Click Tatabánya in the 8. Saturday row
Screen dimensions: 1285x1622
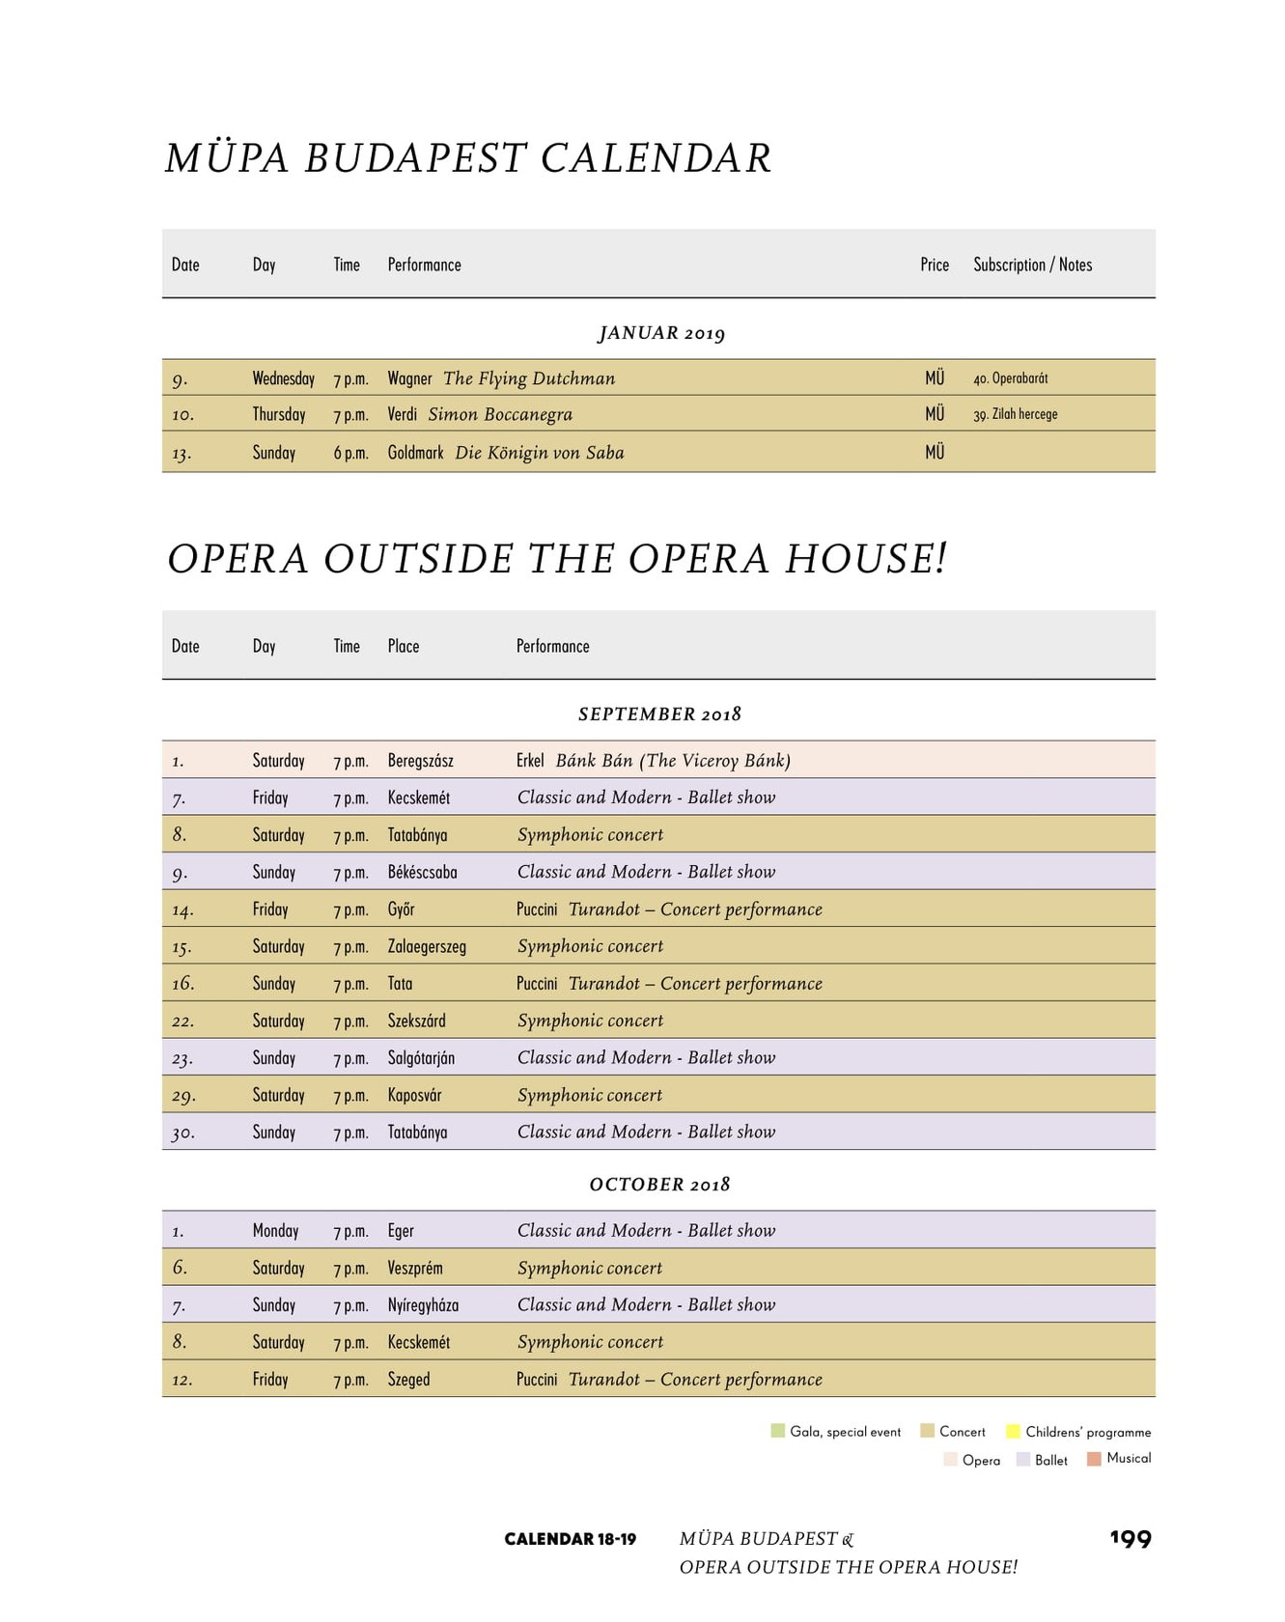point(418,835)
